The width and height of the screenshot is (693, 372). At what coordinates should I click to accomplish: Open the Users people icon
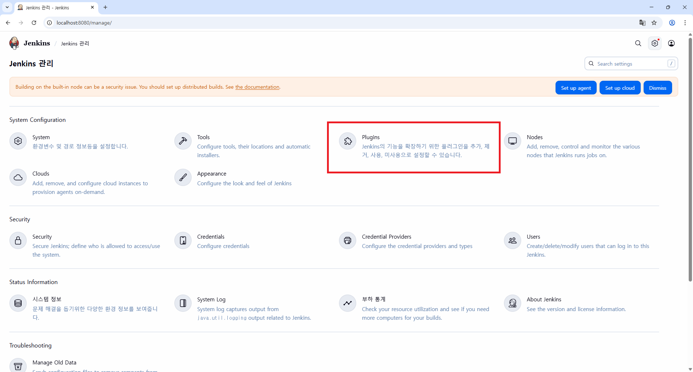pyautogui.click(x=513, y=240)
